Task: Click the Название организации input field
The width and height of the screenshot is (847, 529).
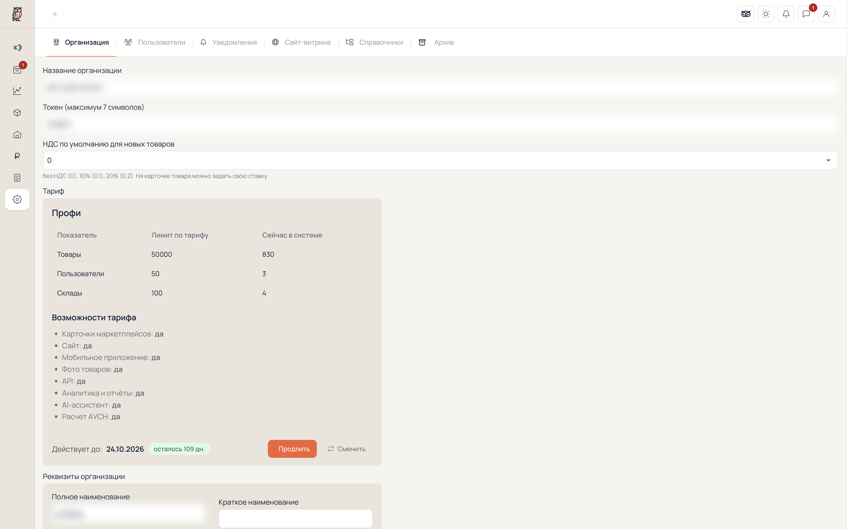Action: [440, 87]
